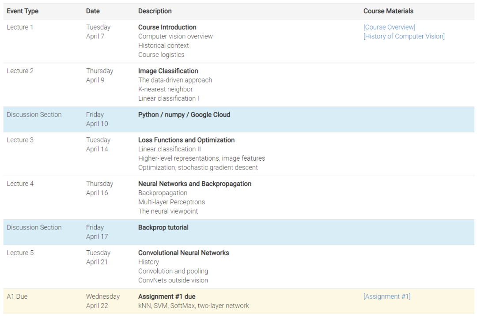Select the Loss Functions and Optimization title

click(186, 140)
